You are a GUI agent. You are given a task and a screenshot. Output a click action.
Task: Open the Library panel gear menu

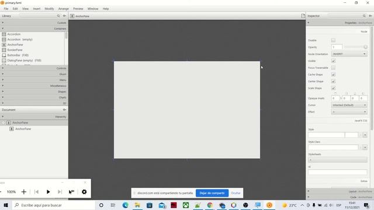(65, 16)
